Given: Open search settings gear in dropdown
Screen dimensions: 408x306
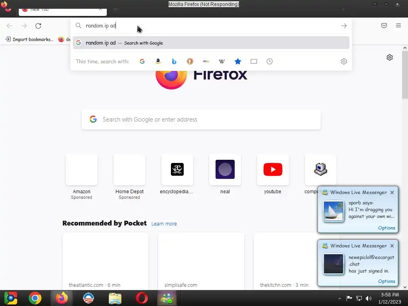Looking at the screenshot, I should click(344, 61).
